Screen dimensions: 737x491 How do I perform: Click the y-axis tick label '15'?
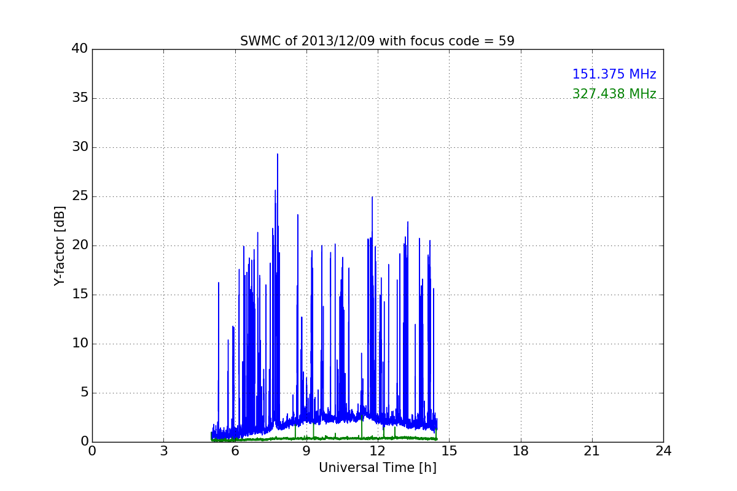coord(80,295)
